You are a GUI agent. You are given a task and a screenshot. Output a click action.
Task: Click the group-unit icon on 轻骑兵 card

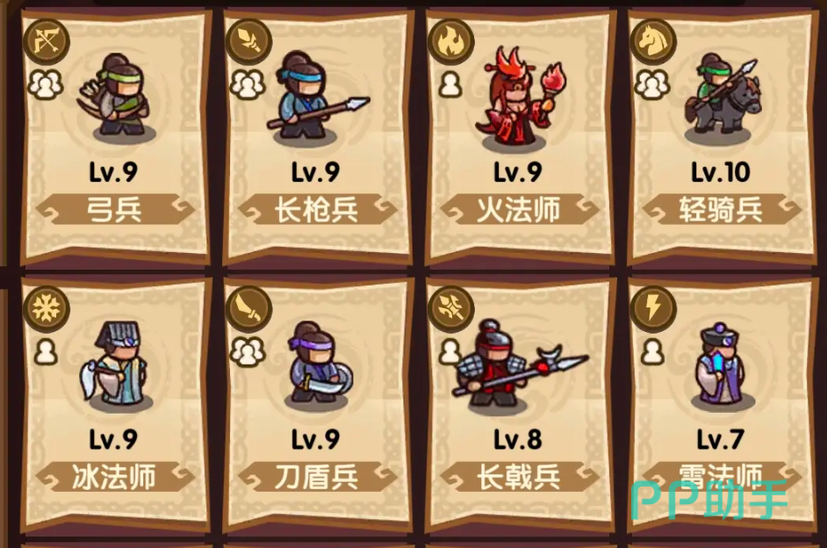point(652,84)
